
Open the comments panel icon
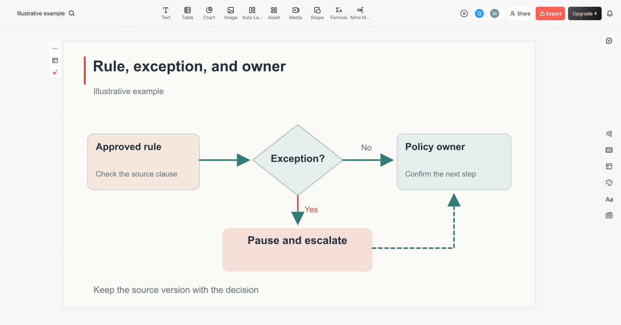pos(609,41)
